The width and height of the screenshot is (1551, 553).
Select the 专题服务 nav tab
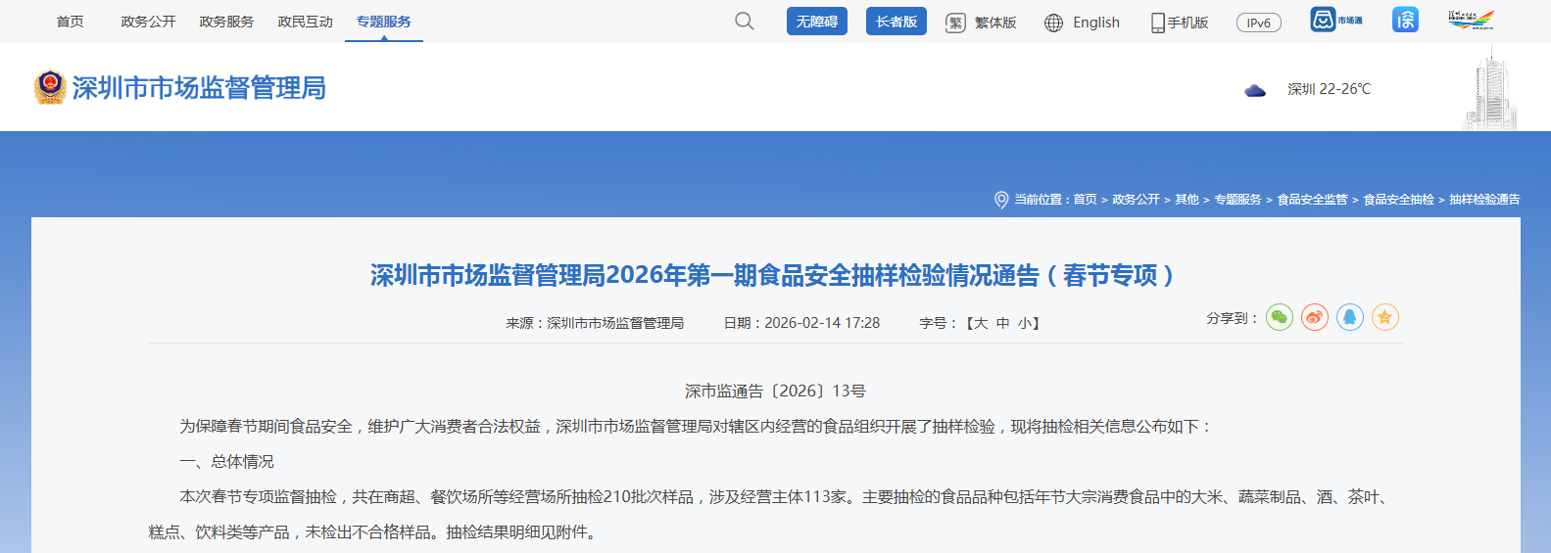tap(383, 22)
